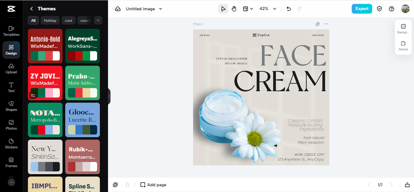This screenshot has width=414, height=192.
Task: Open the Text tool panel
Action: (x=11, y=87)
